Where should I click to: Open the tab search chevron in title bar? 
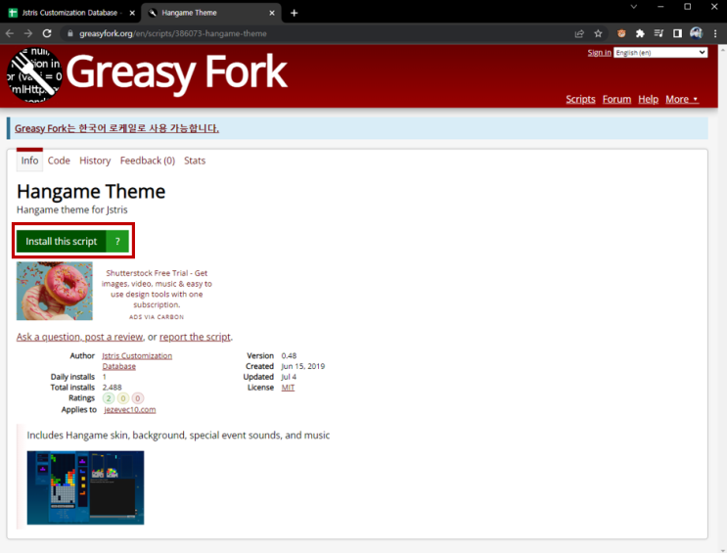click(x=633, y=7)
